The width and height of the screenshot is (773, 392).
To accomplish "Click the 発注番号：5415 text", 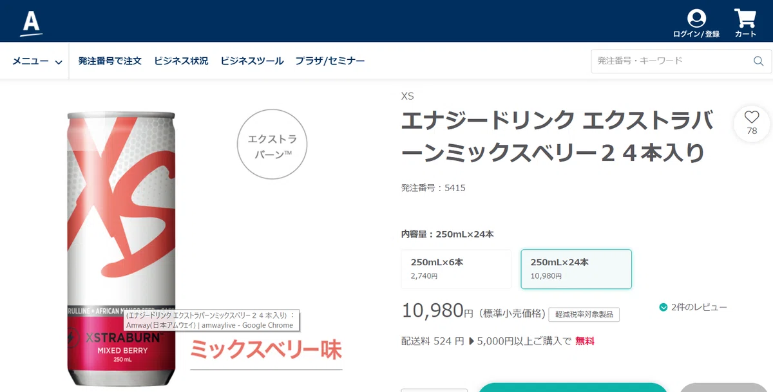I will click(433, 188).
